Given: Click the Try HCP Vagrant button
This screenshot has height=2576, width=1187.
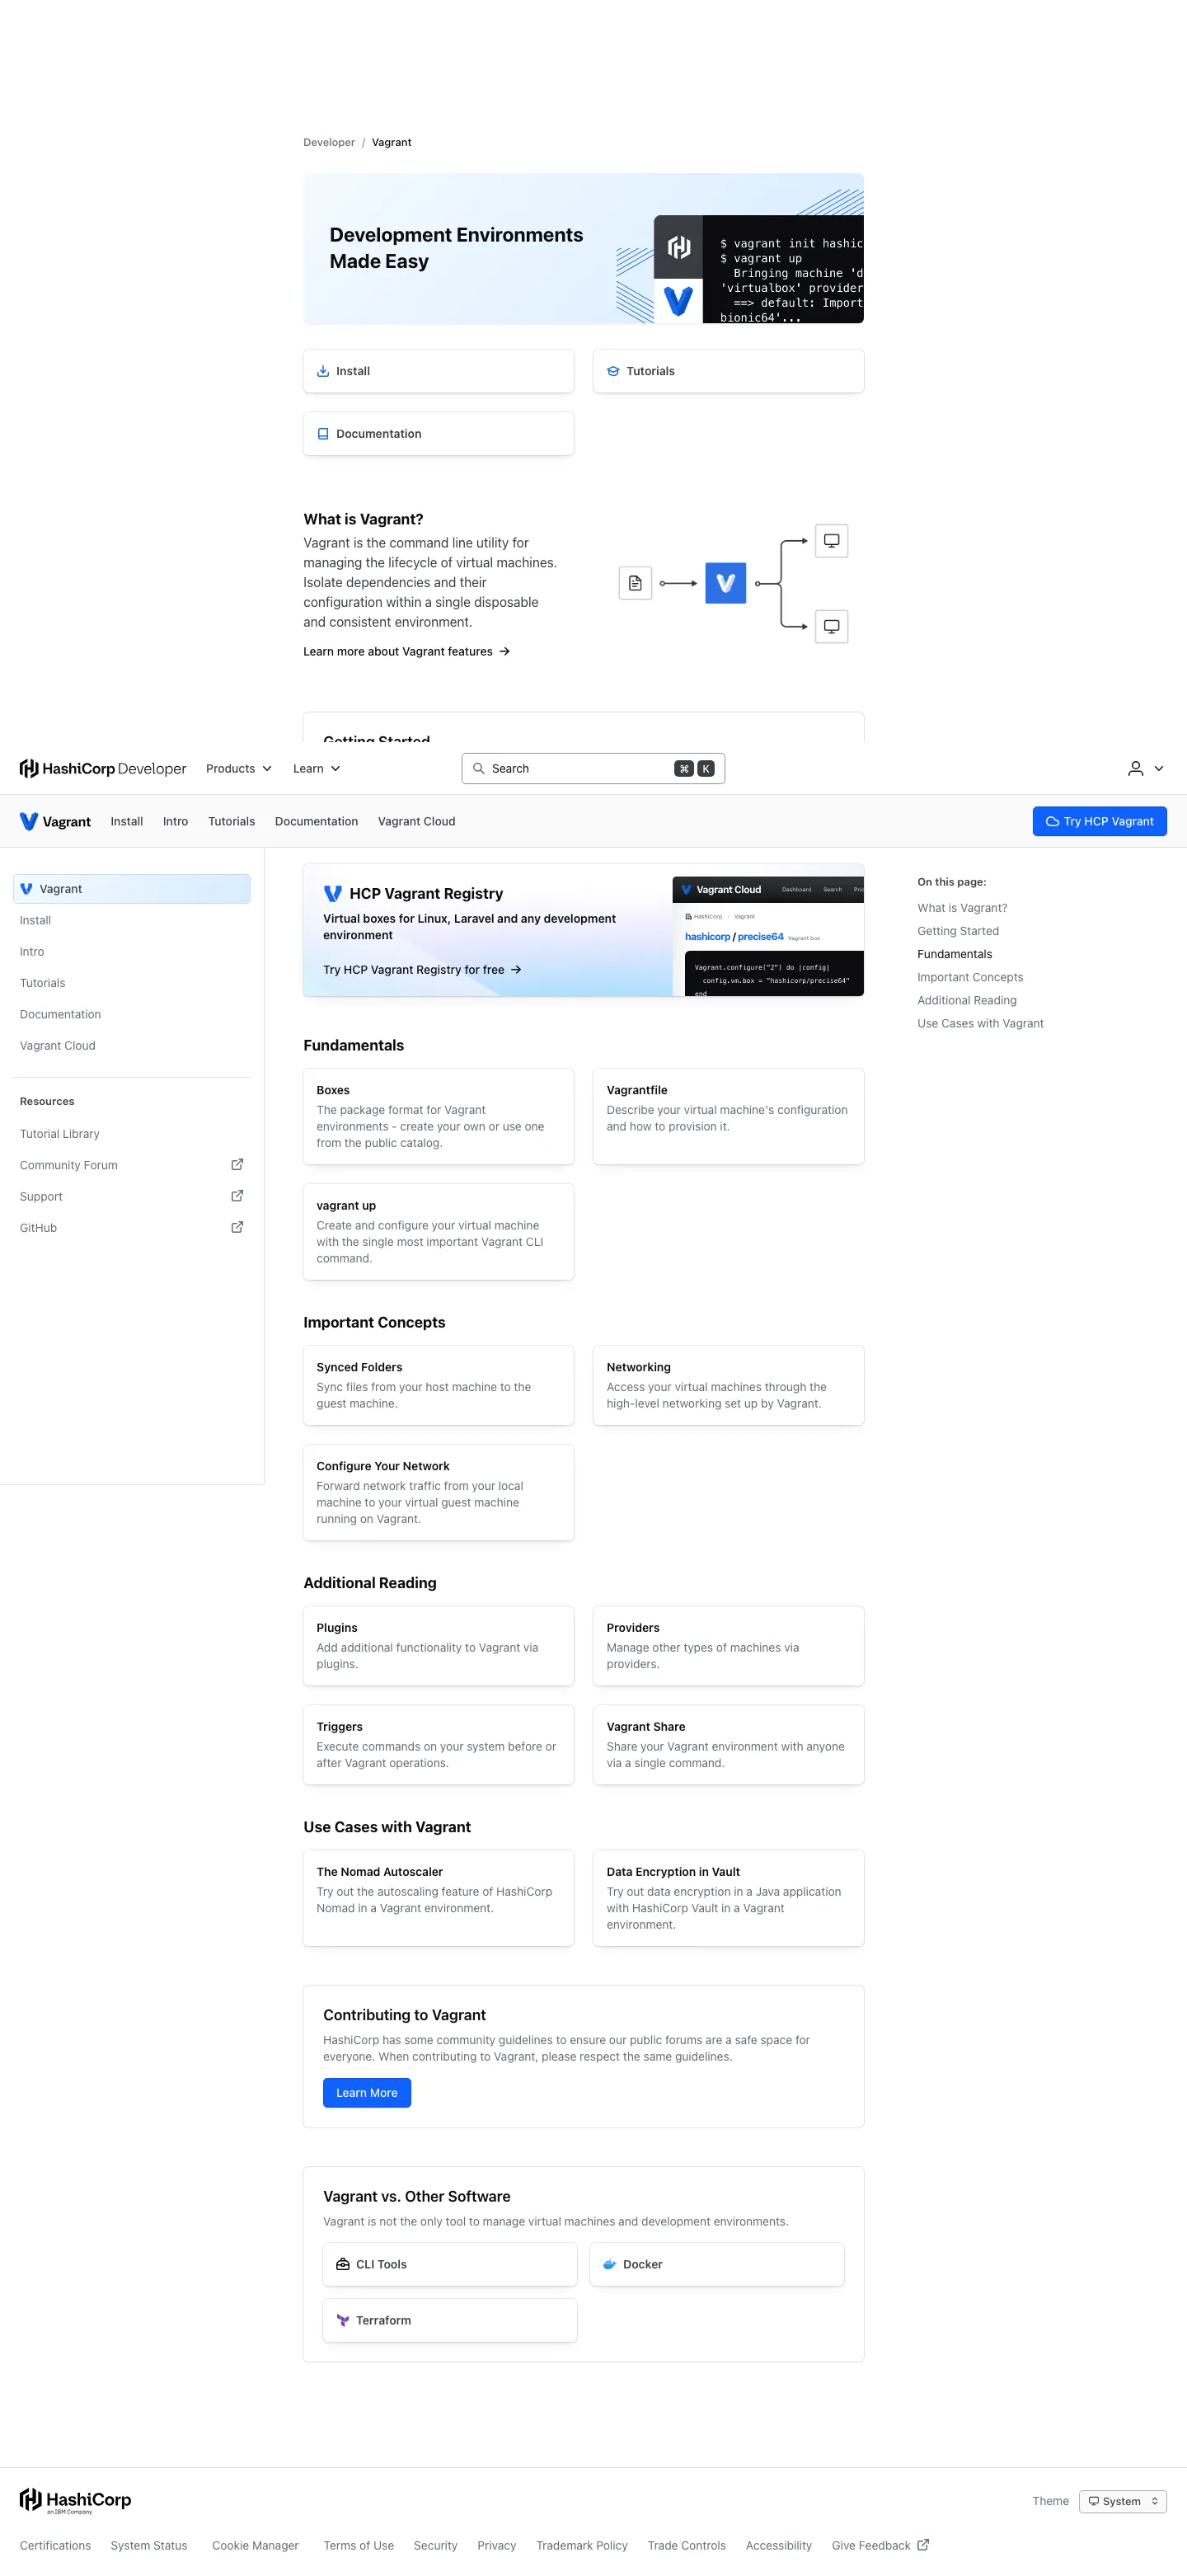Looking at the screenshot, I should (1099, 821).
